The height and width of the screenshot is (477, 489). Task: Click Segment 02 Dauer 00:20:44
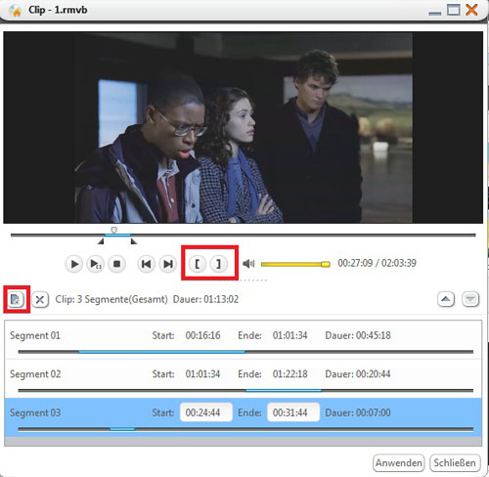tap(358, 373)
